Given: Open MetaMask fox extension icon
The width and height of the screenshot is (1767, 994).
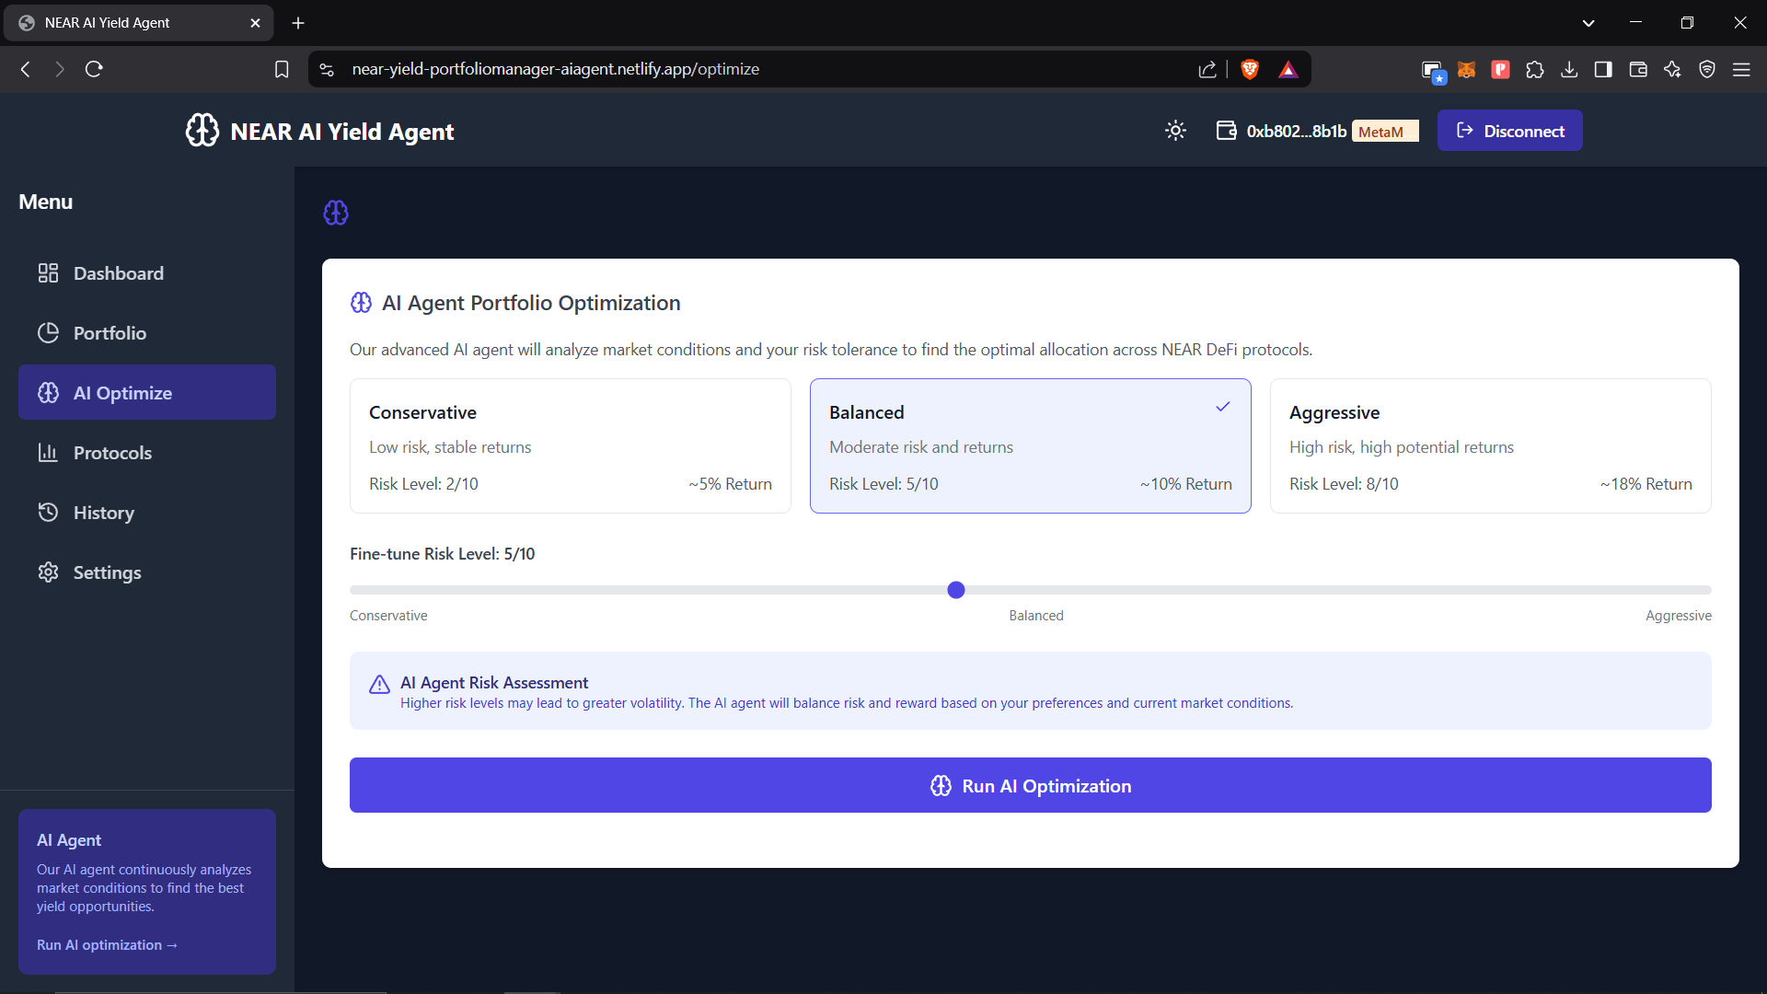Looking at the screenshot, I should (1466, 69).
